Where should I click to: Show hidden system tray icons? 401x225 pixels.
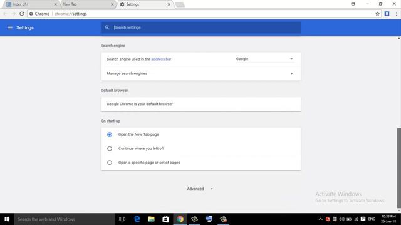click(320, 219)
